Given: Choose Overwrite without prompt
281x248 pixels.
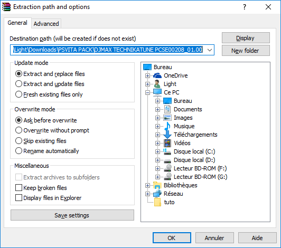Looking at the screenshot, I should tap(52, 130).
